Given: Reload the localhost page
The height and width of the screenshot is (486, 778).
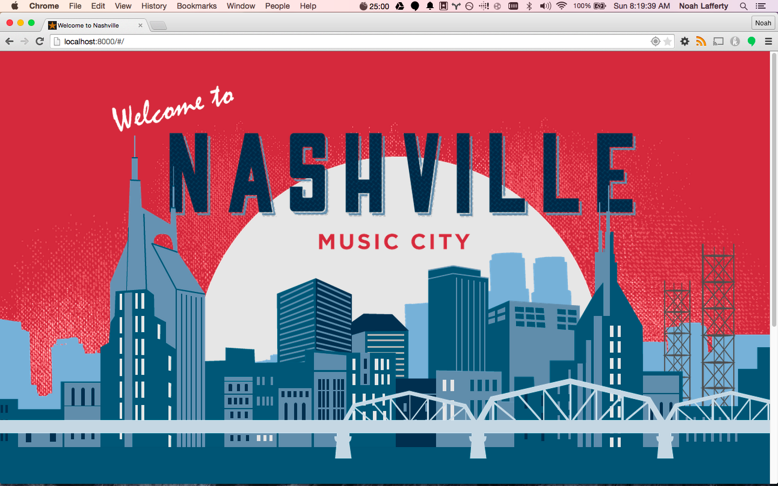Looking at the screenshot, I should [x=39, y=41].
